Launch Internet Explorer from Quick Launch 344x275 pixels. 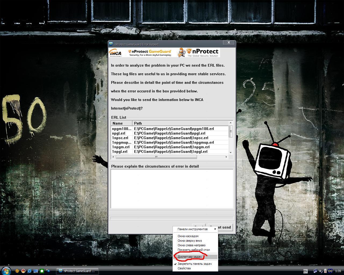[29, 271]
